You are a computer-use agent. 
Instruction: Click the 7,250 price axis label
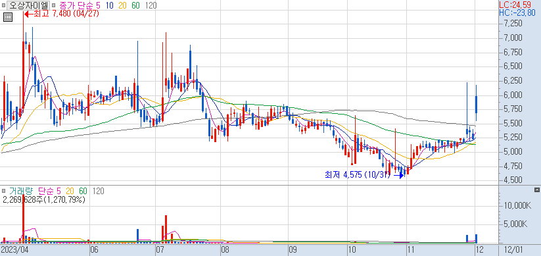click(513, 24)
